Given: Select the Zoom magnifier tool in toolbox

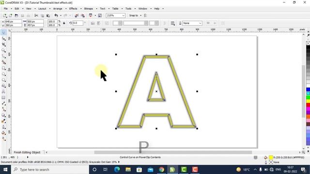Looking at the screenshot, I should coord(3,50).
